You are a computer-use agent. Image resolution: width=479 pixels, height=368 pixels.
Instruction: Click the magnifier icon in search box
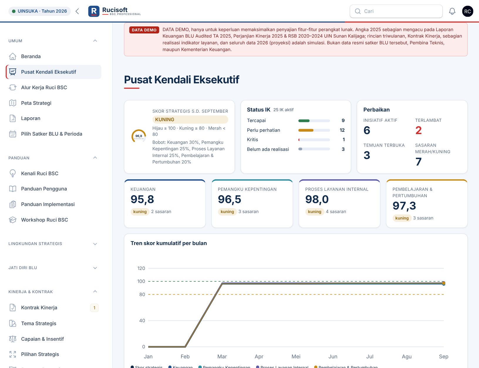pos(357,11)
